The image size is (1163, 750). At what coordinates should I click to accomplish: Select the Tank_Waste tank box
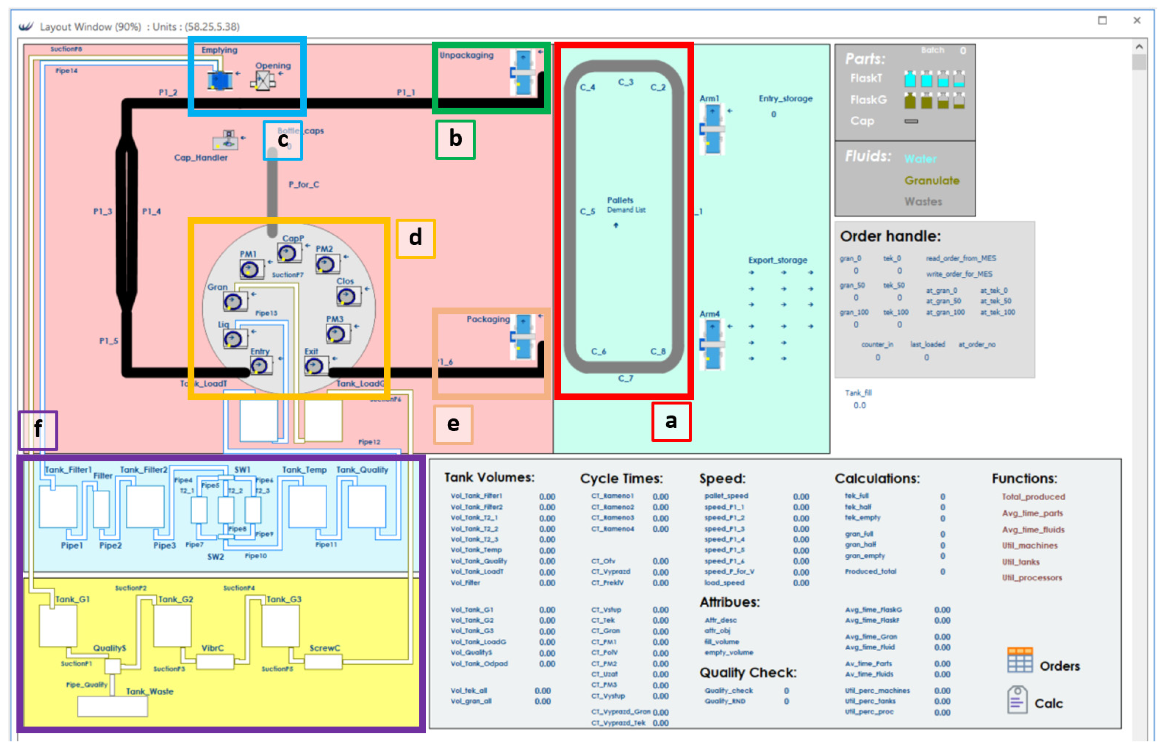point(112,706)
